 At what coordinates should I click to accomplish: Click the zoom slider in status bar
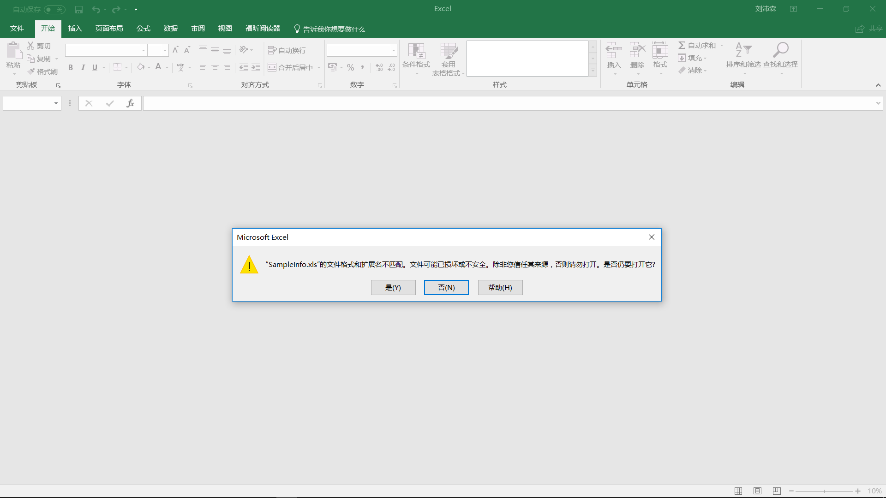[824, 491]
